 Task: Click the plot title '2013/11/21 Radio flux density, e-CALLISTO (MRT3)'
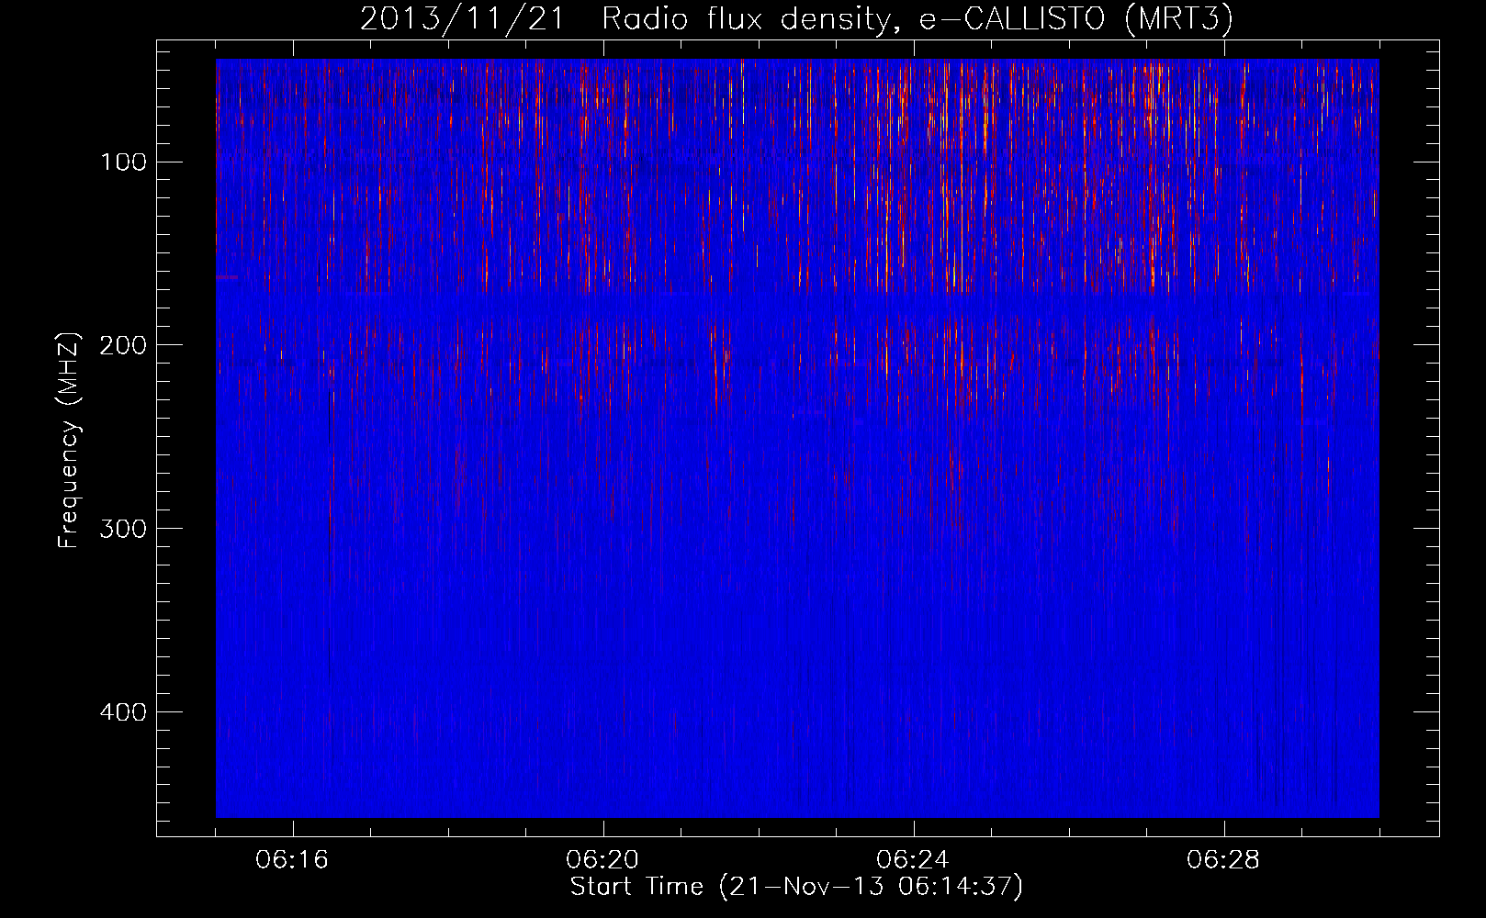coord(796,19)
